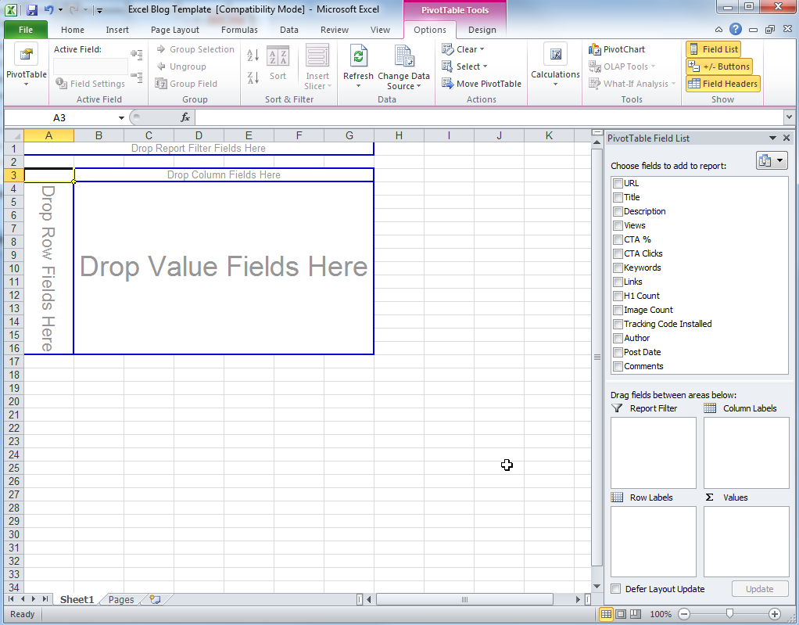Switch to the Pages worksheet tab
Image resolution: width=799 pixels, height=625 pixels.
[x=121, y=599]
